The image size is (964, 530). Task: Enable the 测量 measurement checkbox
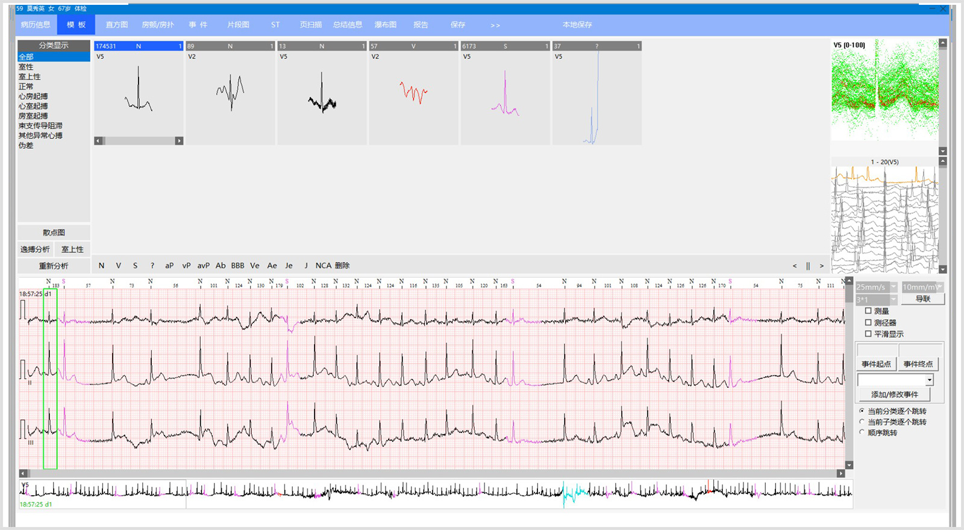868,311
